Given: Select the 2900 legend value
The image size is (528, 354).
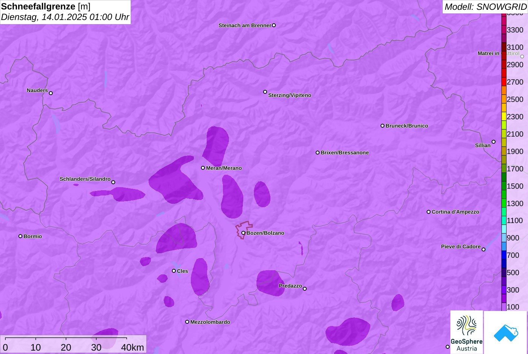Looking at the screenshot, I should click(515, 65).
